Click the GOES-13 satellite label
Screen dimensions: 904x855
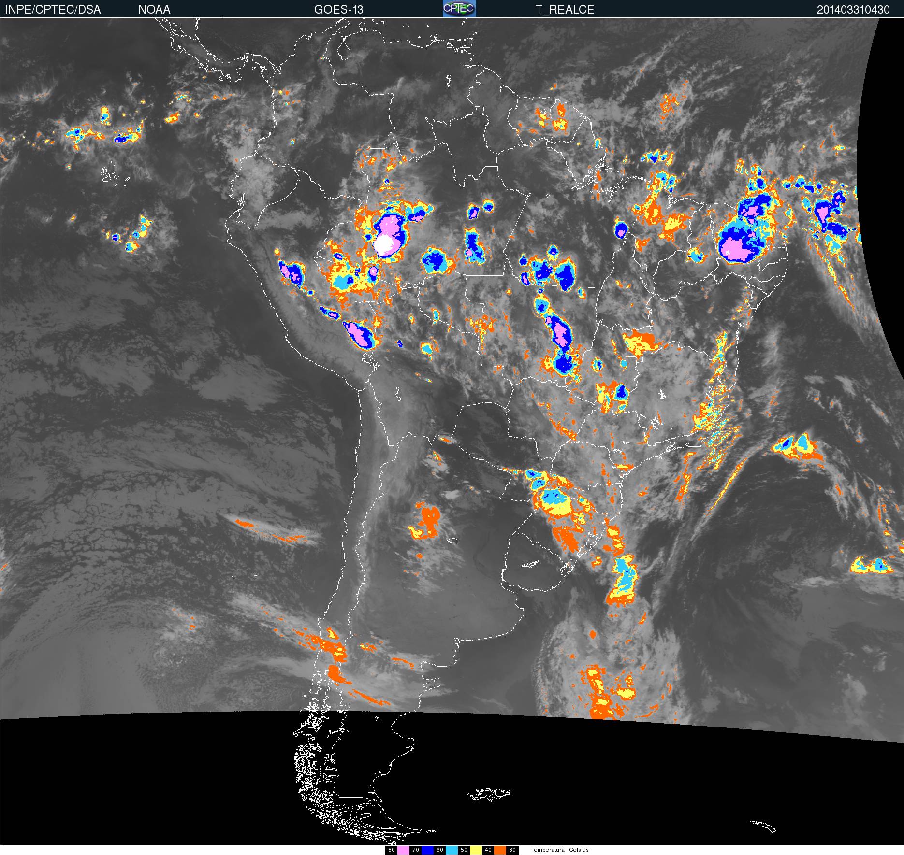pos(338,9)
